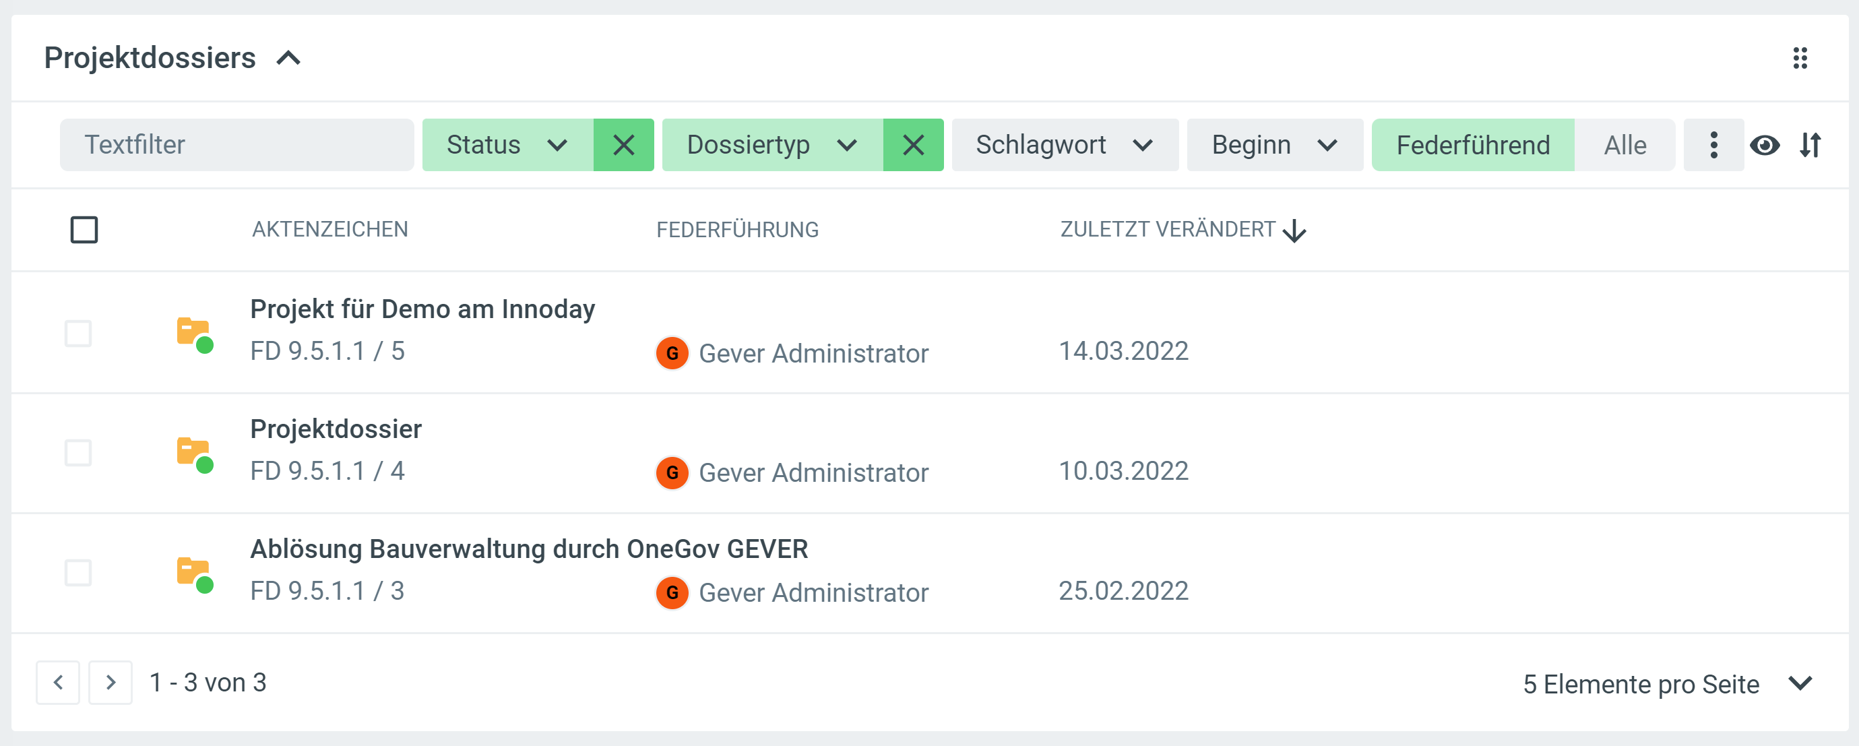Click the folder icon of Projekt für Demo am Innoday
The image size is (1859, 746).
pos(194,334)
